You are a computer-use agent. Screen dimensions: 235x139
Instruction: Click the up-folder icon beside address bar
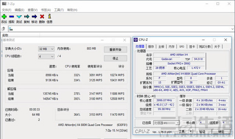click(4, 29)
